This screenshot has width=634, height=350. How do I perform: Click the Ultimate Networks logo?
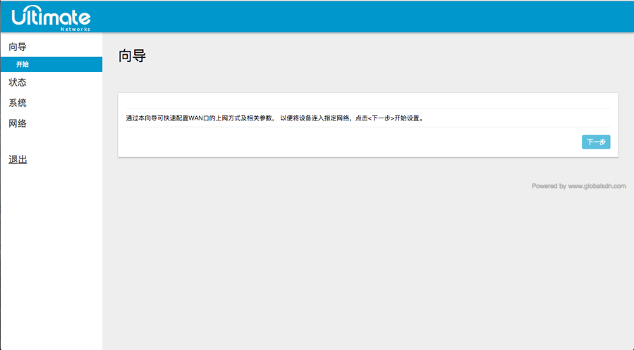[51, 17]
